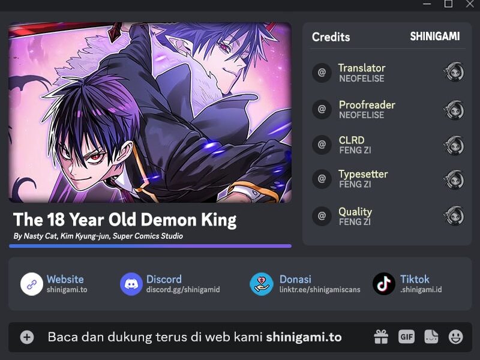Click the avatar next to Typesetter FENG ZI
Viewport: 480px width, 360px height.
pyautogui.click(x=454, y=179)
